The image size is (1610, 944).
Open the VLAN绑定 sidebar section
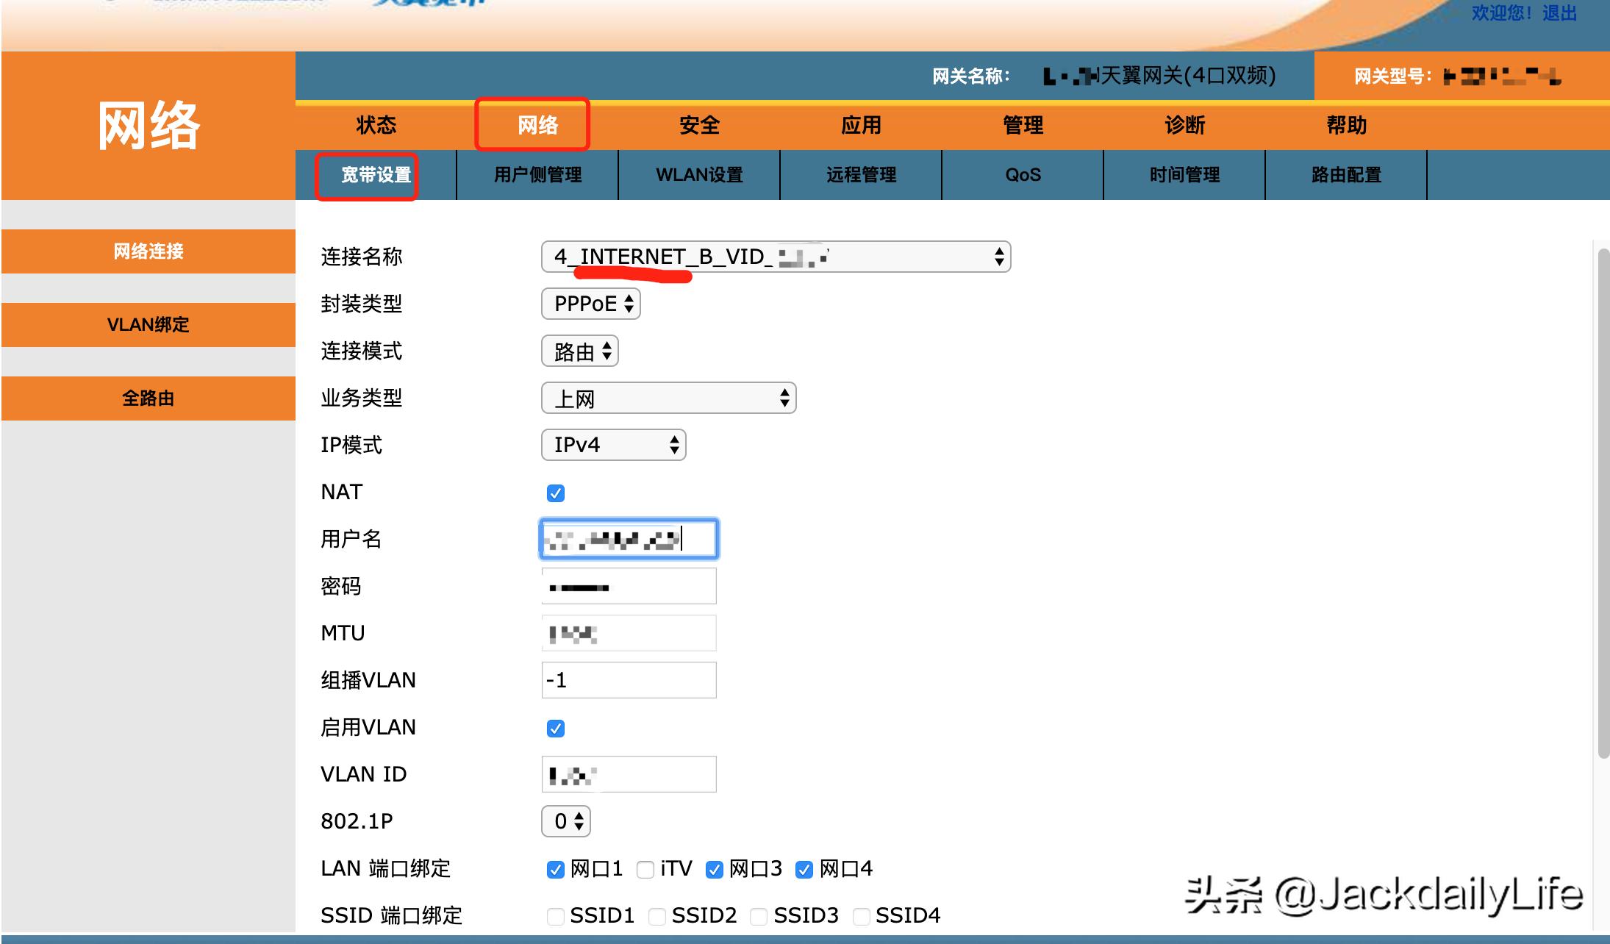click(147, 324)
